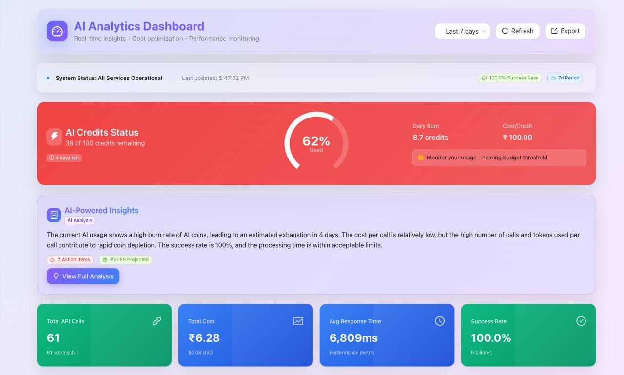Click the ₹27.68 Projected tag
Viewport: 624px width, 375px height.
click(126, 260)
